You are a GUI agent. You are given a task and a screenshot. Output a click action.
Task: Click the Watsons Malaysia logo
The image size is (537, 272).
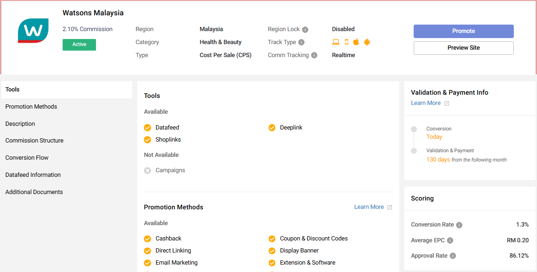pos(33,31)
